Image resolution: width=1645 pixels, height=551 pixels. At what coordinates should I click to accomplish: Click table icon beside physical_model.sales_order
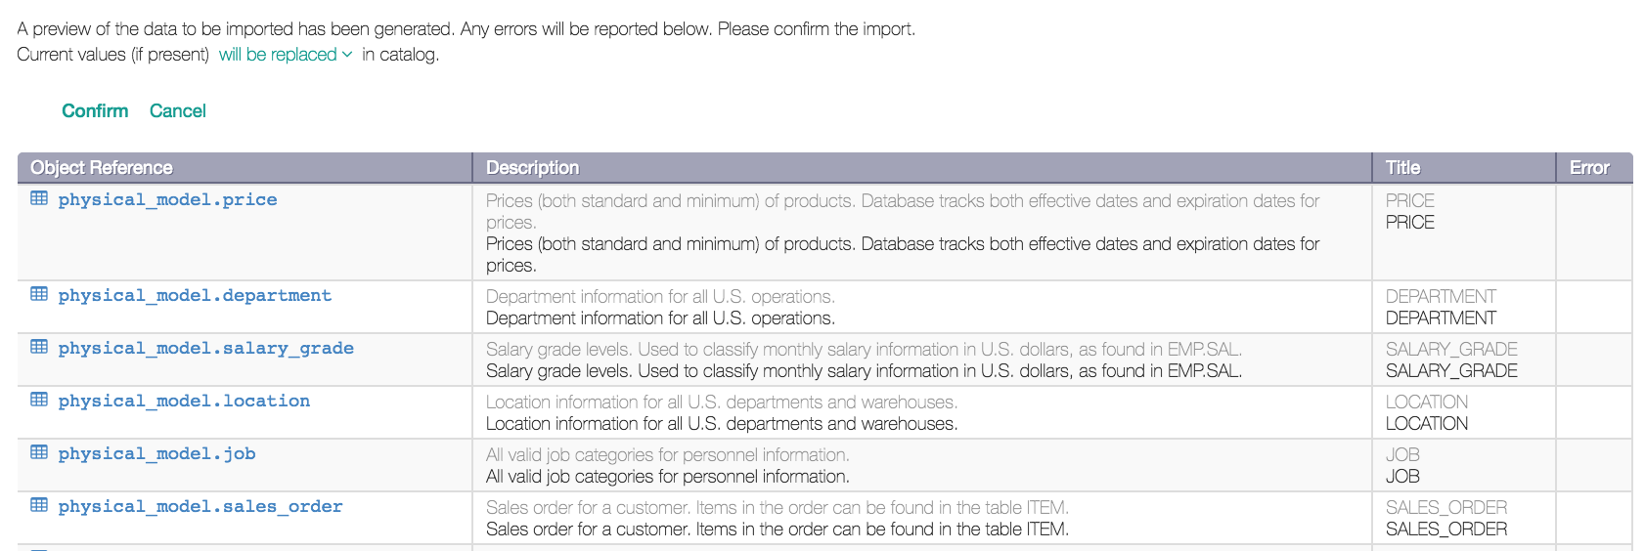[x=39, y=505]
